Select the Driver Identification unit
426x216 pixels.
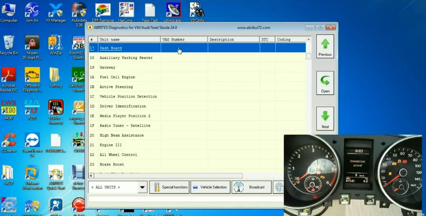tap(197, 106)
